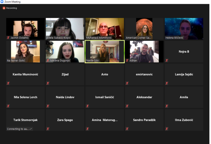The height and width of the screenshot is (144, 211).
Task: Select Ika Ferrer Gotić's video thumbnail
Action: pyautogui.click(x=25, y=52)
